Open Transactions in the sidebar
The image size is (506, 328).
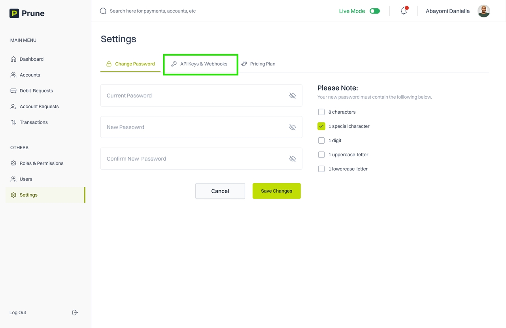click(x=34, y=122)
